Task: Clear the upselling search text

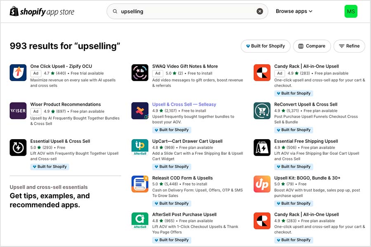Action: tap(260, 12)
